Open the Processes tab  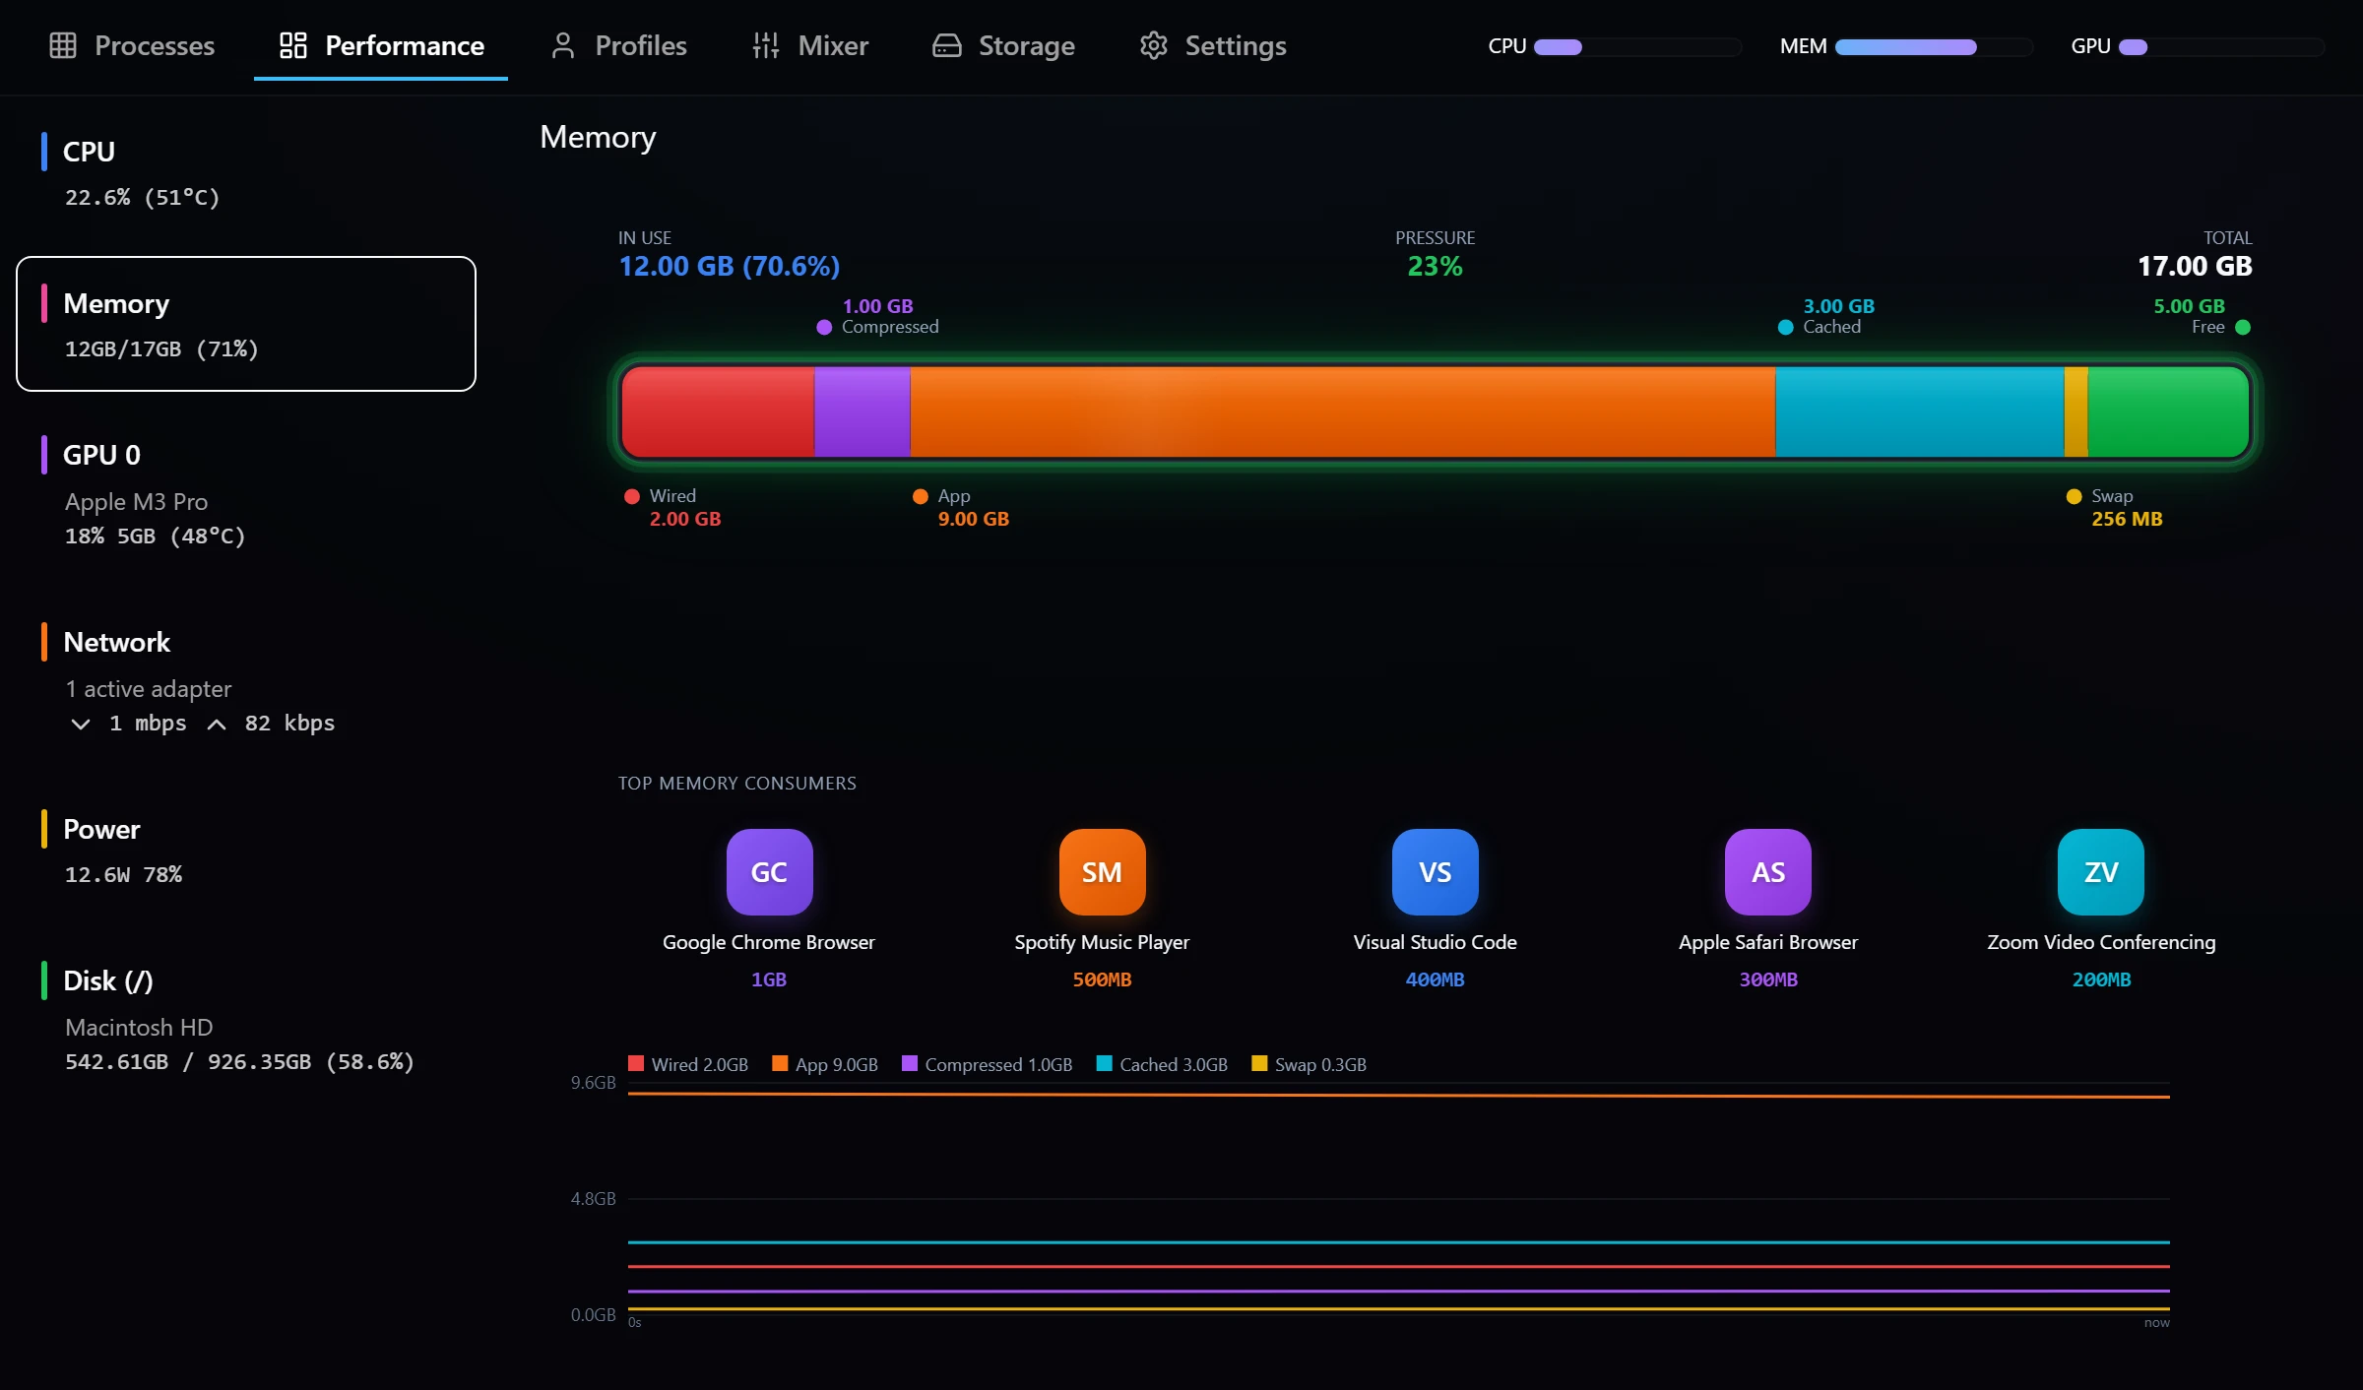click(132, 45)
